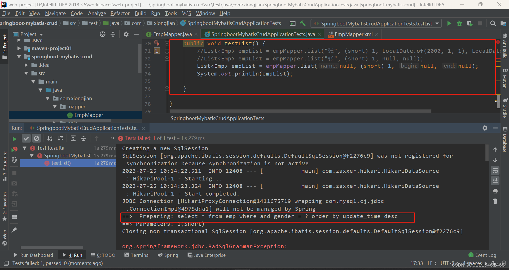The width and height of the screenshot is (509, 270).
Task: Open the Terminal tool tab
Action: pos(137,255)
